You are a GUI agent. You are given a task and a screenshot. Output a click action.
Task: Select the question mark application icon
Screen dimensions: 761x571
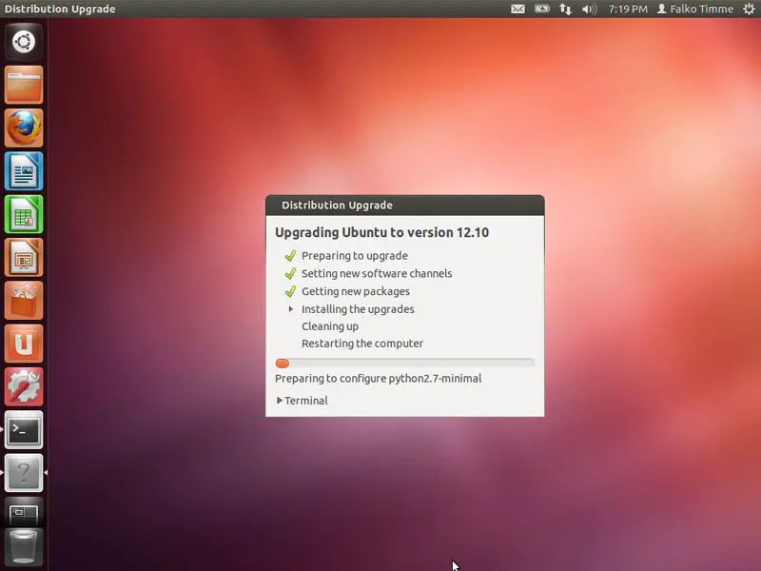24,473
